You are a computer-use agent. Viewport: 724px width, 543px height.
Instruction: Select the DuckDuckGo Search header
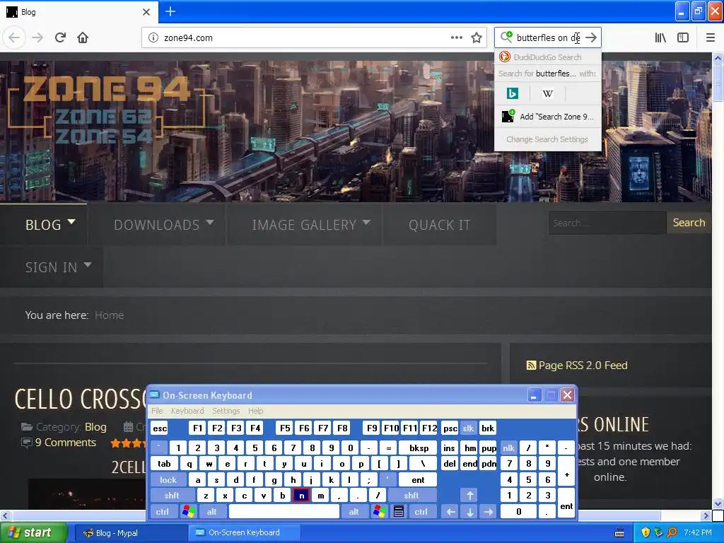point(548,57)
